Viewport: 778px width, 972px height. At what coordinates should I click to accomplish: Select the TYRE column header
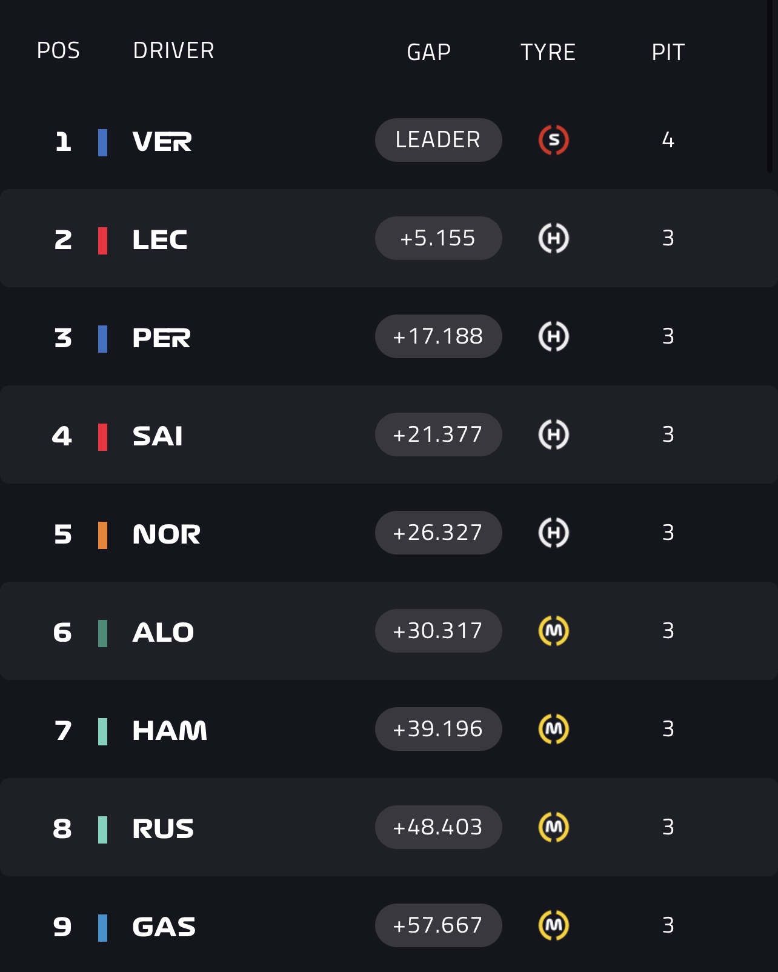click(x=548, y=52)
